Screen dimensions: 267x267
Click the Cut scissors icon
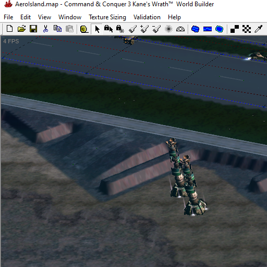click(x=45, y=29)
